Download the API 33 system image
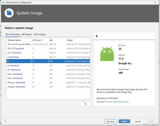160x126 pixels. click(19, 48)
